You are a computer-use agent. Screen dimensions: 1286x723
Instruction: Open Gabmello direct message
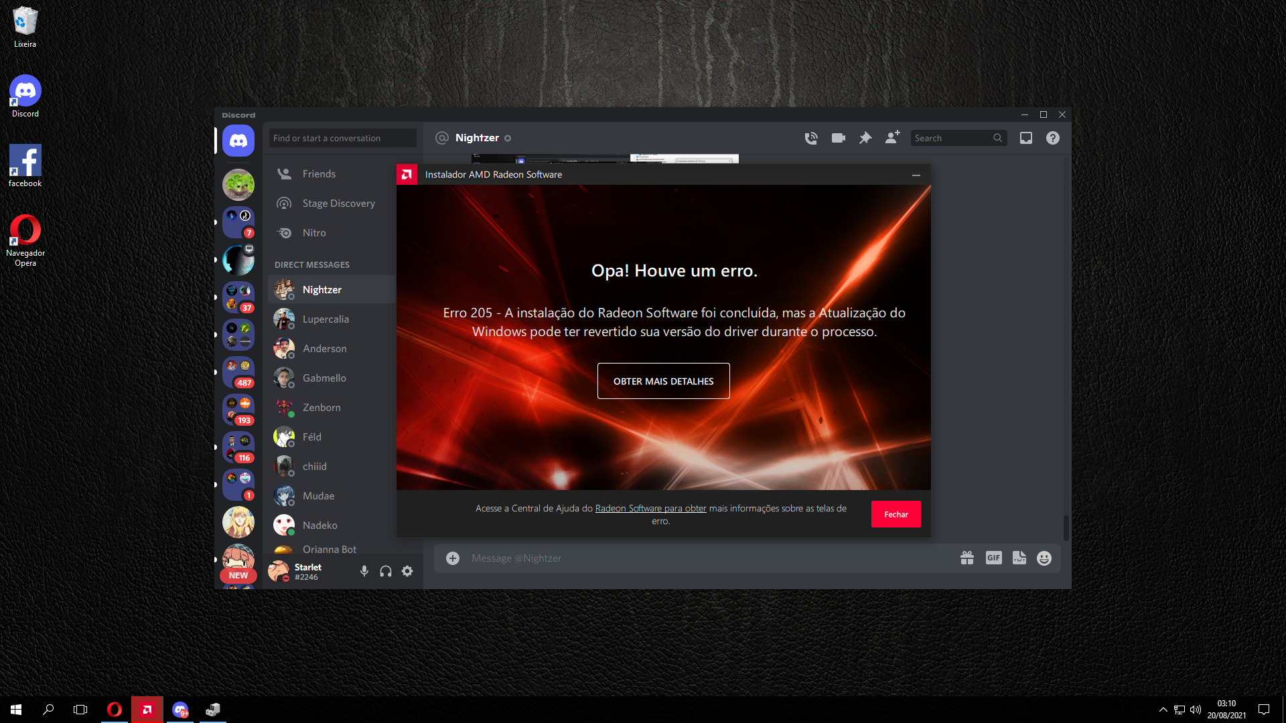click(x=332, y=378)
